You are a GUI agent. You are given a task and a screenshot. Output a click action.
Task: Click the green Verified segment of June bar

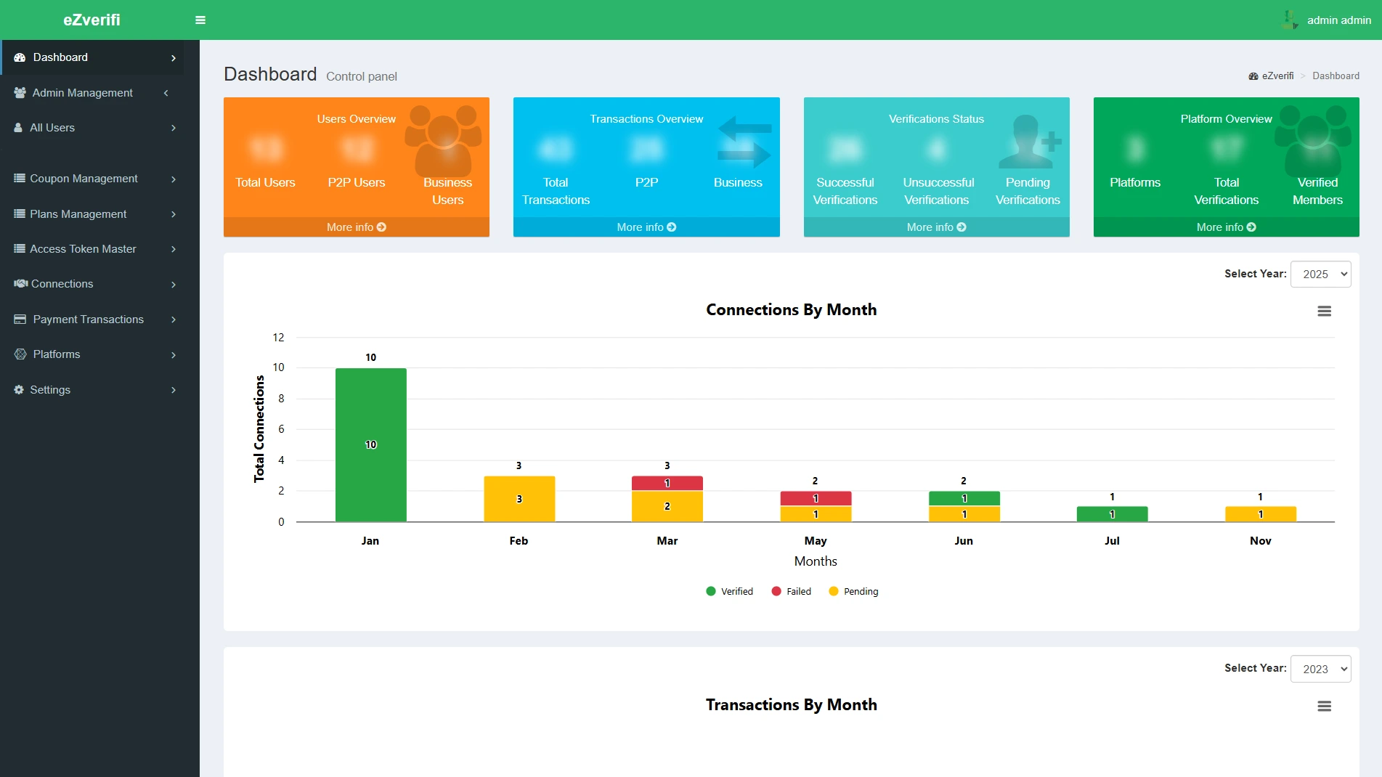(964, 499)
